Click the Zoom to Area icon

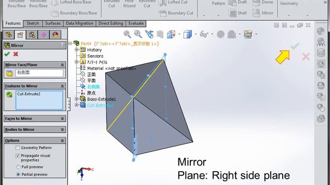[x=138, y=34]
